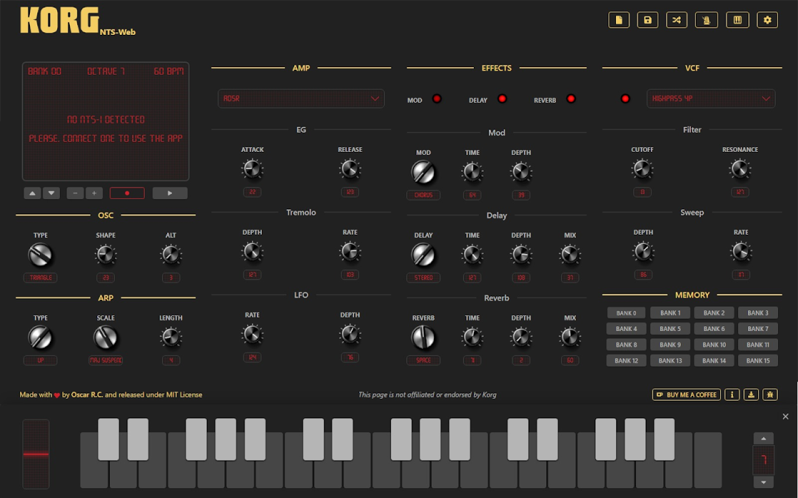Close the on-screen keyboard panel
Screen dimensions: 798x498
786,416
